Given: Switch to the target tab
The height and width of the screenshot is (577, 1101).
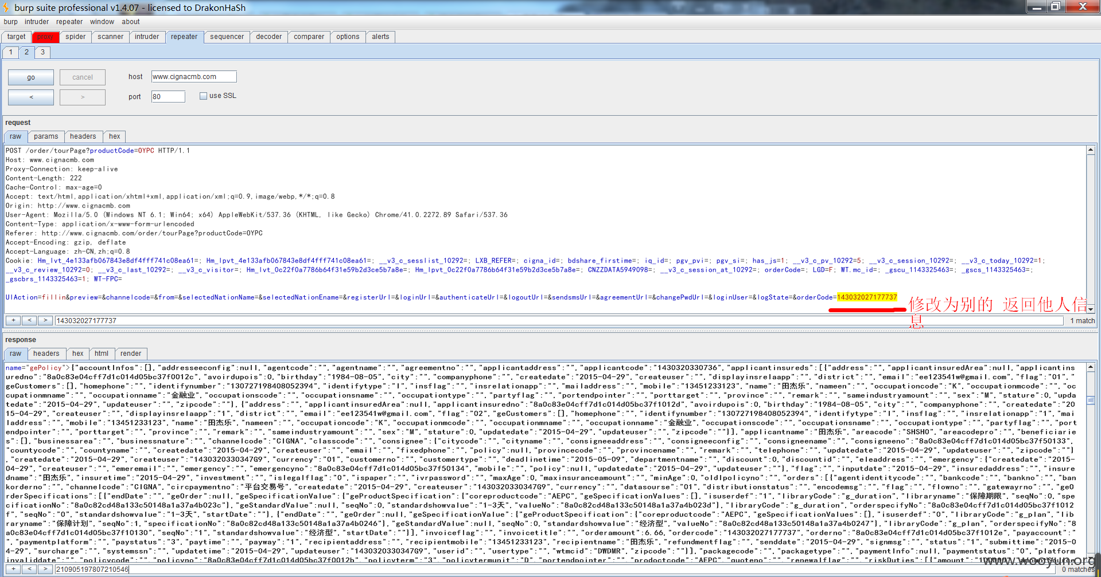Looking at the screenshot, I should pyautogui.click(x=17, y=37).
